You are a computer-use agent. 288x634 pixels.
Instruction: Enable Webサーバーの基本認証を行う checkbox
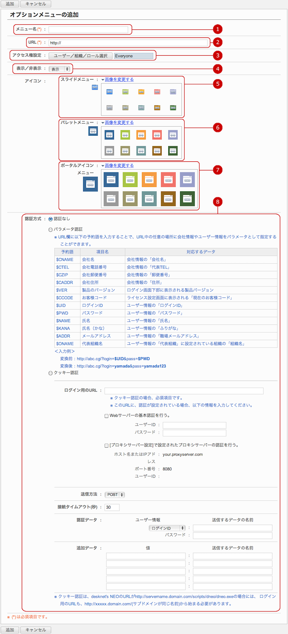(x=107, y=416)
